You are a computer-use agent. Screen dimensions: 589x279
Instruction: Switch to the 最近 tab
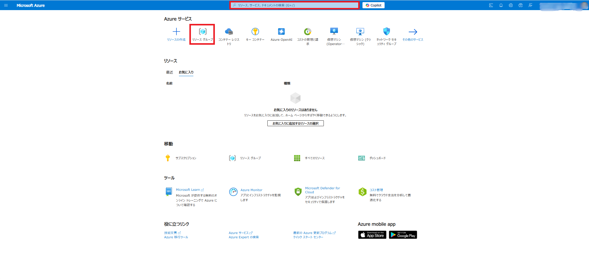tap(169, 72)
